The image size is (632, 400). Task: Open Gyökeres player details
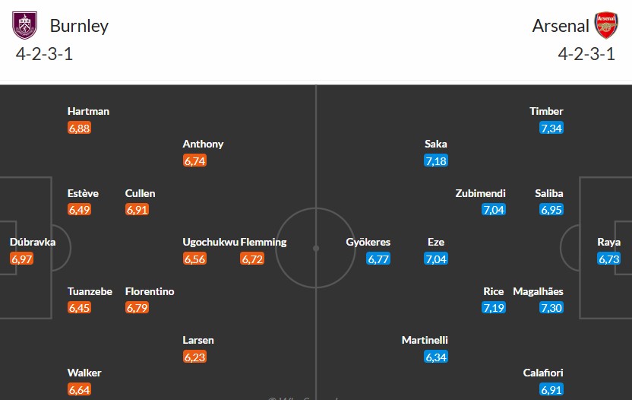368,242
